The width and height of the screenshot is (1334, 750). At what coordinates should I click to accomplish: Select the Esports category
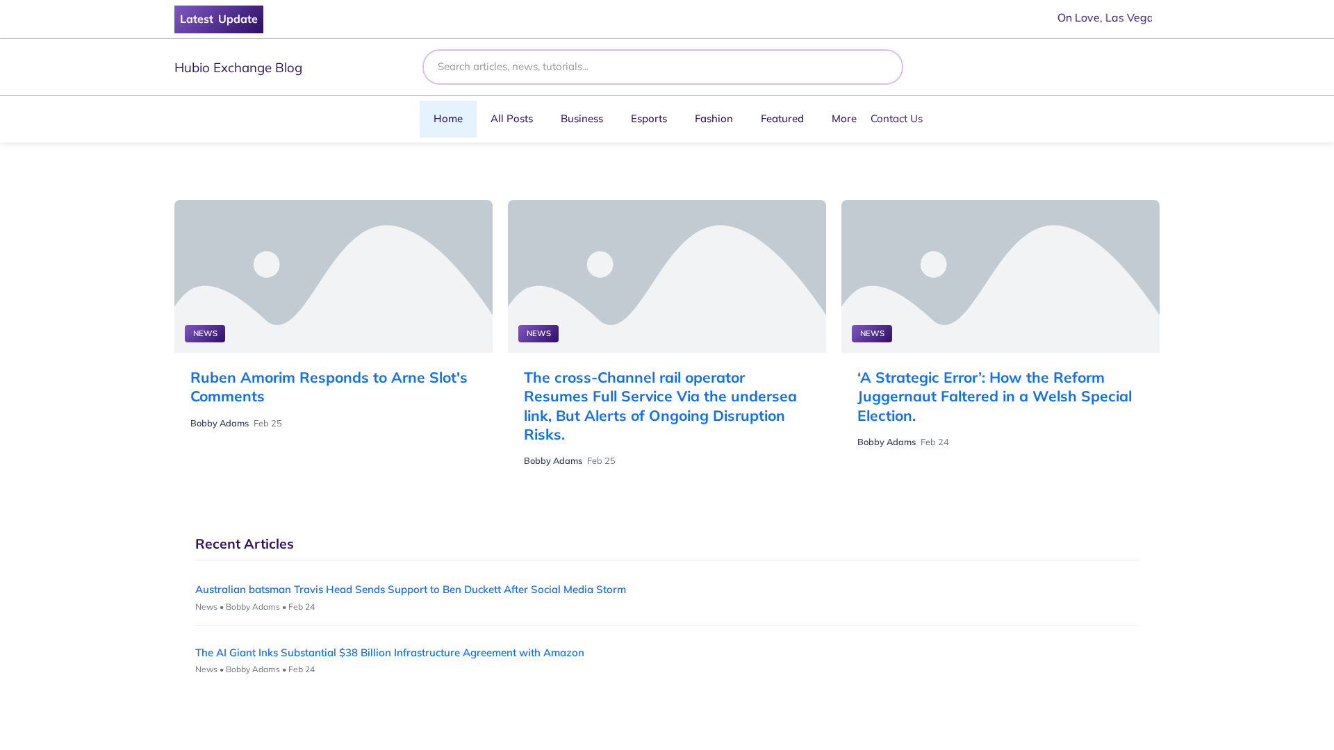648,118
